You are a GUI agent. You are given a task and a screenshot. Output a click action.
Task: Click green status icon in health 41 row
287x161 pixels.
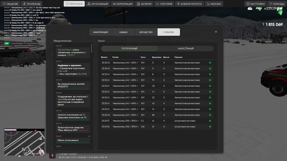[x=210, y=92]
